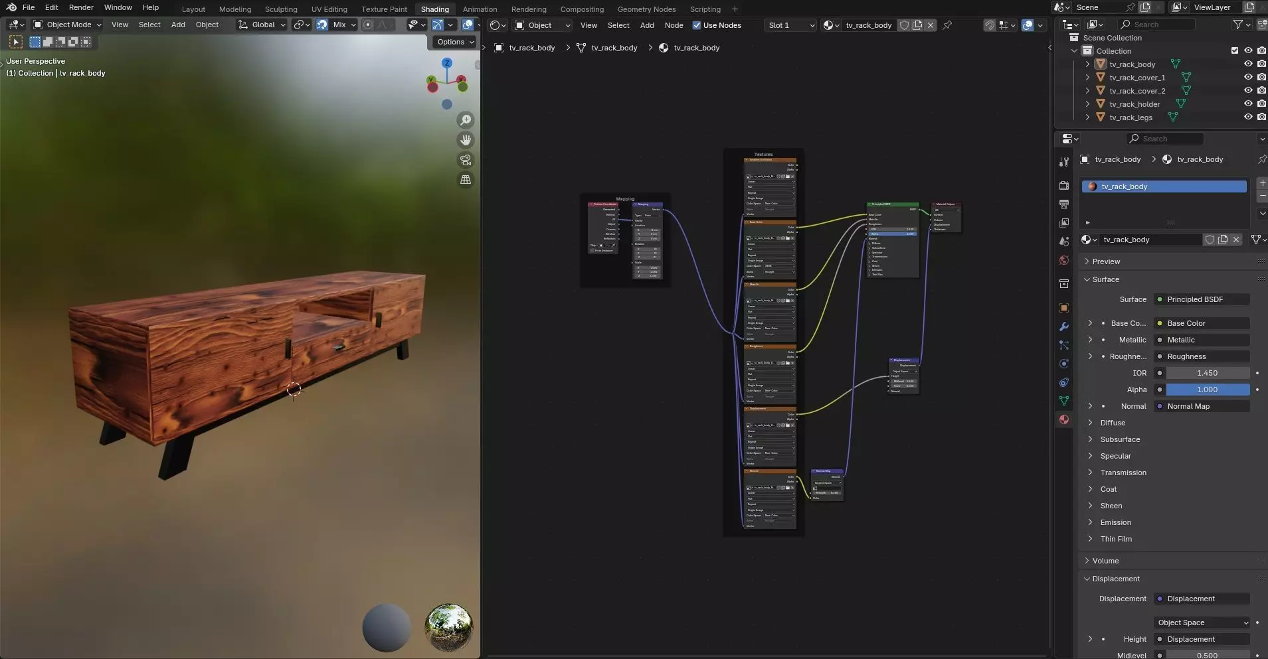Image resolution: width=1268 pixels, height=659 pixels.
Task: Open the Scene properties tab
Action: (1064, 241)
